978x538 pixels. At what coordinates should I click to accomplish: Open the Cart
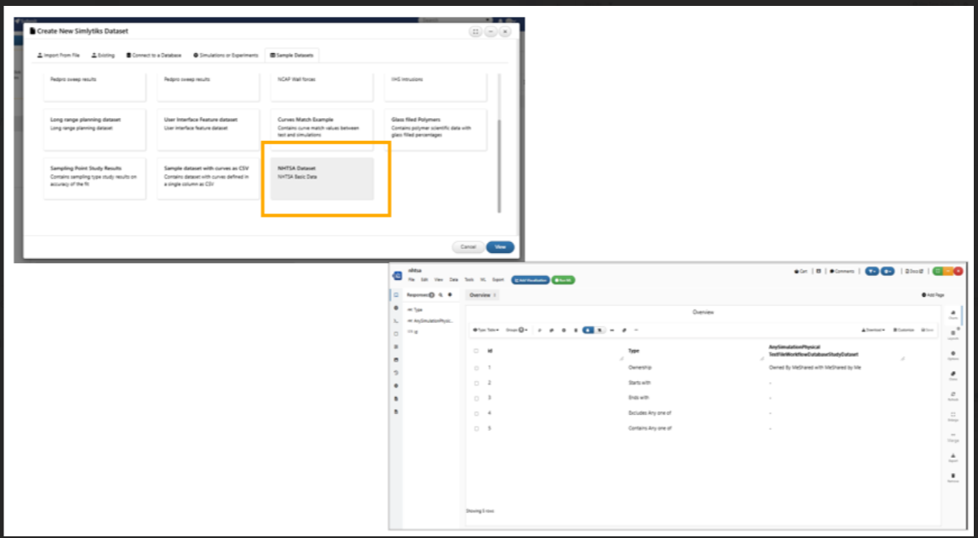click(x=800, y=272)
